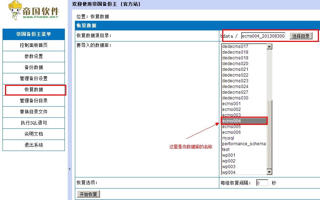The image size is (320, 200).
Task: Select ecms004 in the database list
Action: point(244,121)
